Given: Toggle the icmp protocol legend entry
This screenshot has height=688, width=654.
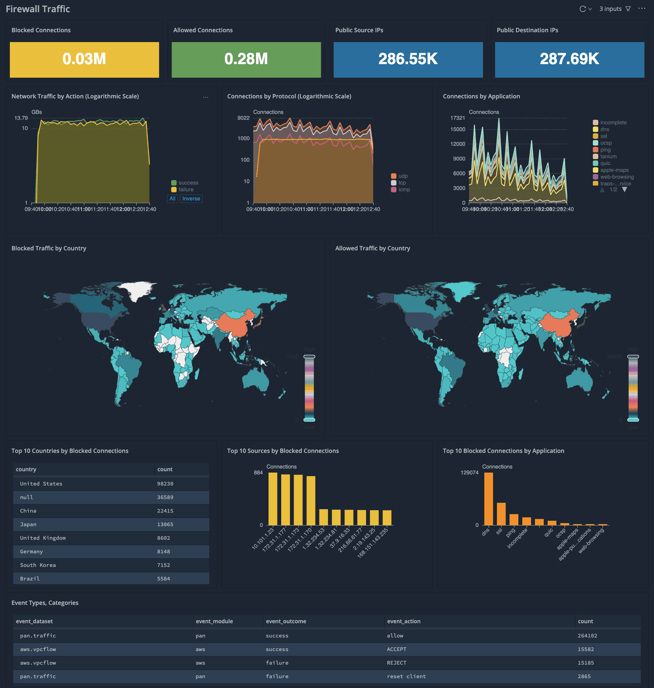Looking at the screenshot, I should (x=400, y=190).
